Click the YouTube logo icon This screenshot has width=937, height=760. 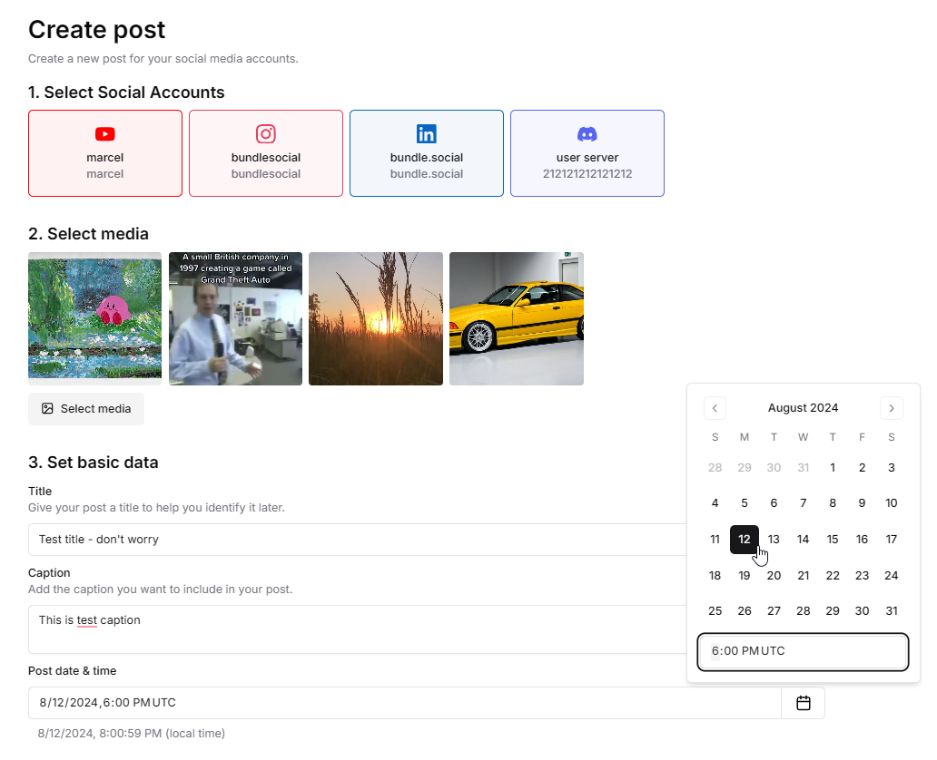pyautogui.click(x=105, y=134)
